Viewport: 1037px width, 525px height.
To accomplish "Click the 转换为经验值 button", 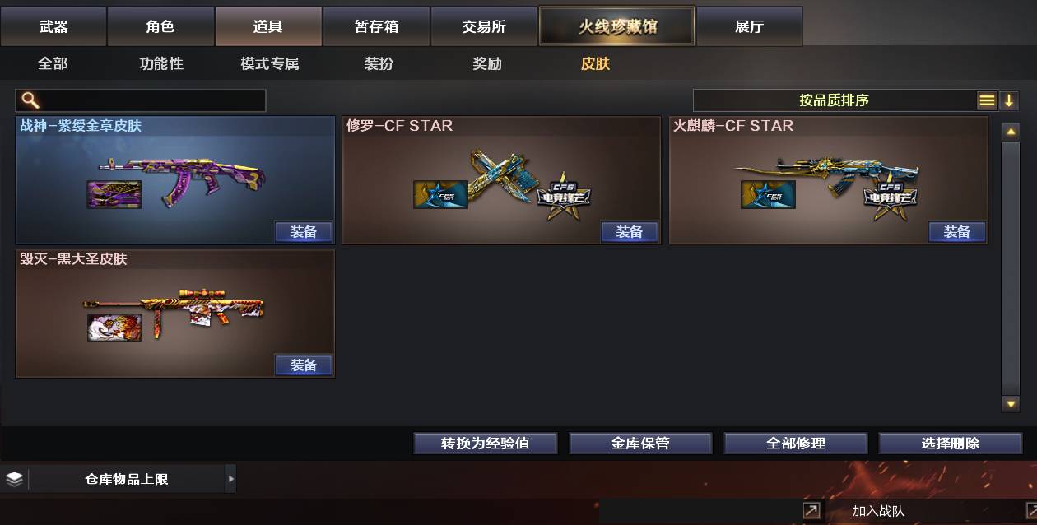I will coord(486,444).
